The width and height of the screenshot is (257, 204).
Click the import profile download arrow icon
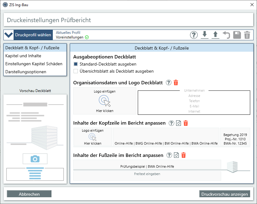tap(204, 35)
